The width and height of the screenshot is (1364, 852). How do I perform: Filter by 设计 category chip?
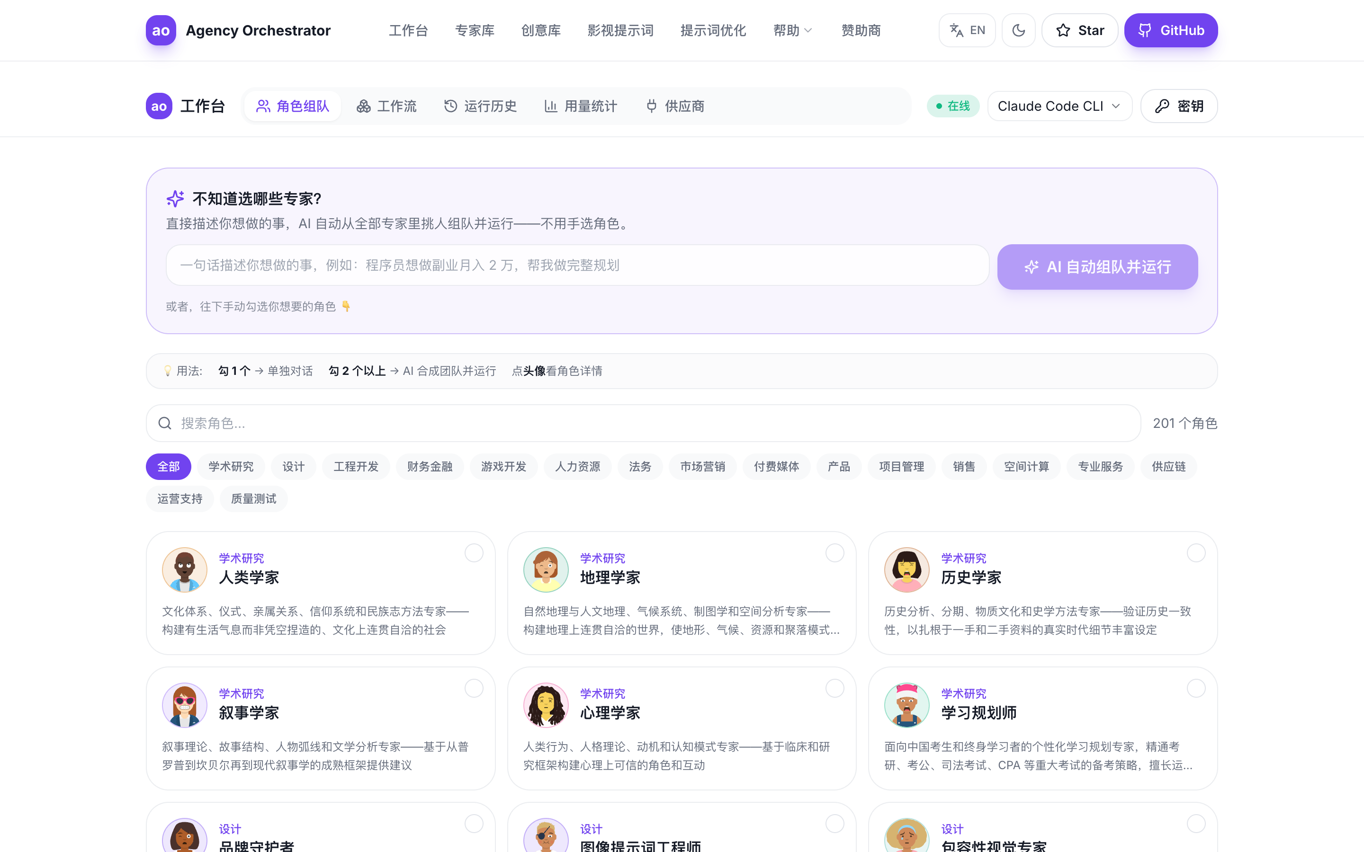click(x=294, y=467)
